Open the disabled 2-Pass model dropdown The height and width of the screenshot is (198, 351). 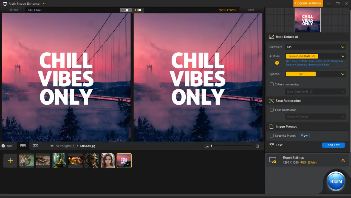click(x=315, y=91)
